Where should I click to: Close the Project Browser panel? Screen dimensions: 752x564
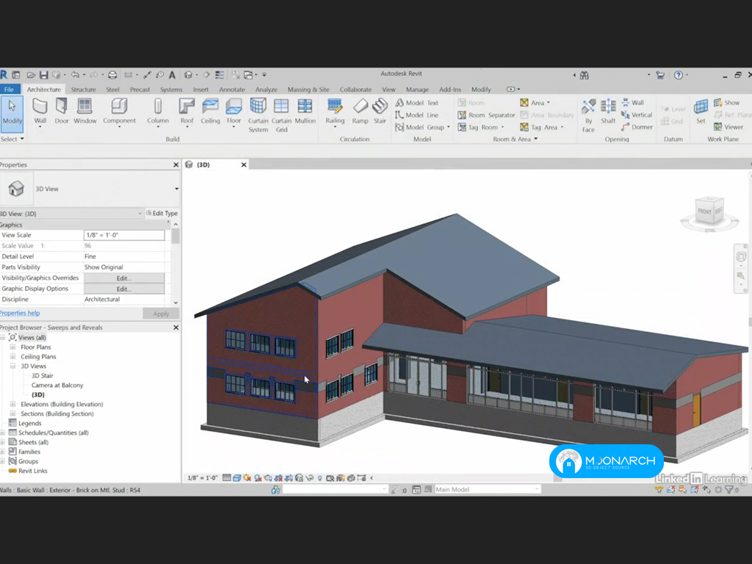pos(176,328)
